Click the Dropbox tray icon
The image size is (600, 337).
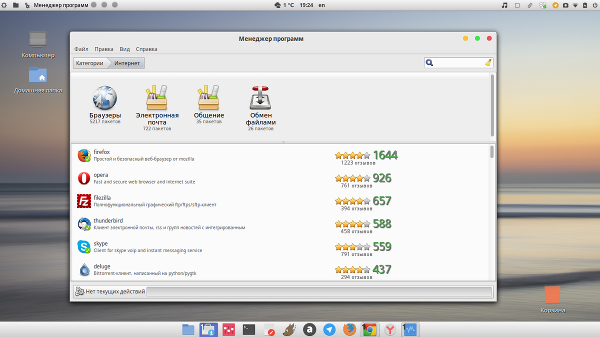click(x=543, y=5)
